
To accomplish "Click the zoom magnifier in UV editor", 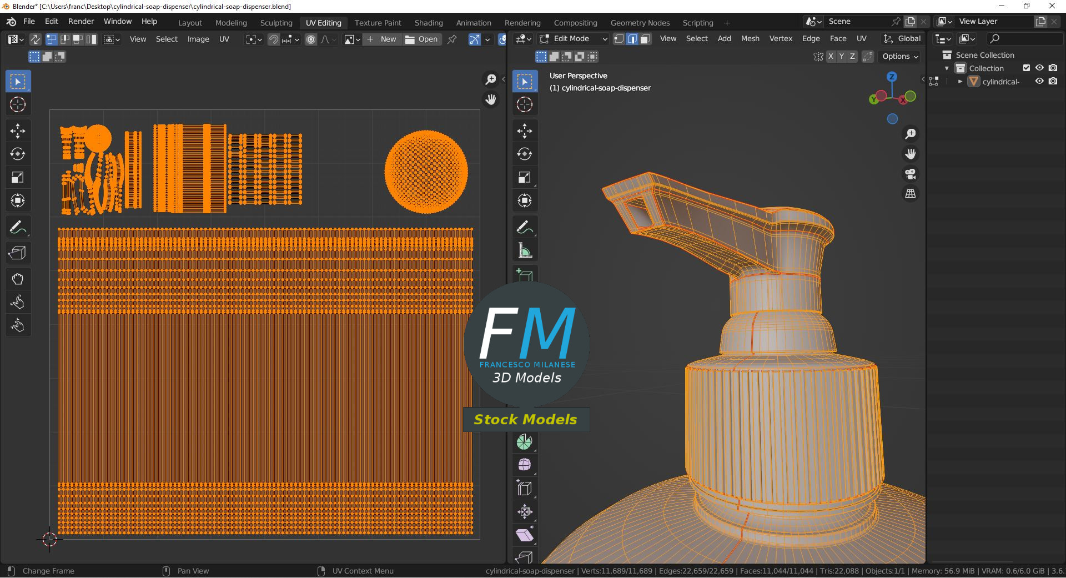I will pos(491,80).
